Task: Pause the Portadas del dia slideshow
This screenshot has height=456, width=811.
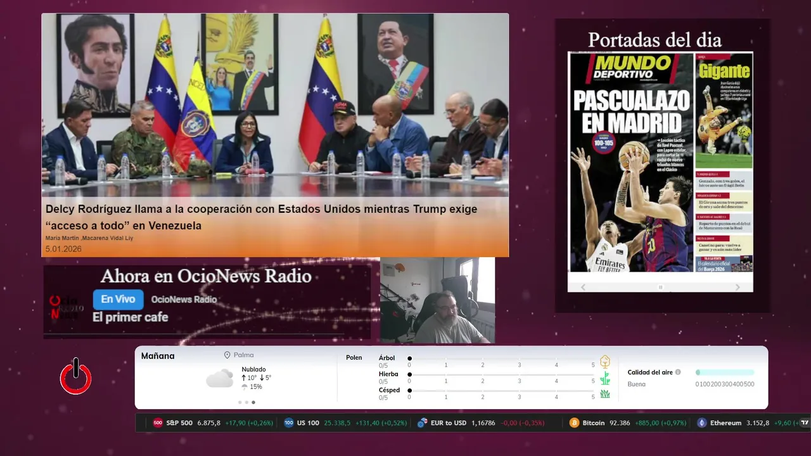Action: point(660,287)
